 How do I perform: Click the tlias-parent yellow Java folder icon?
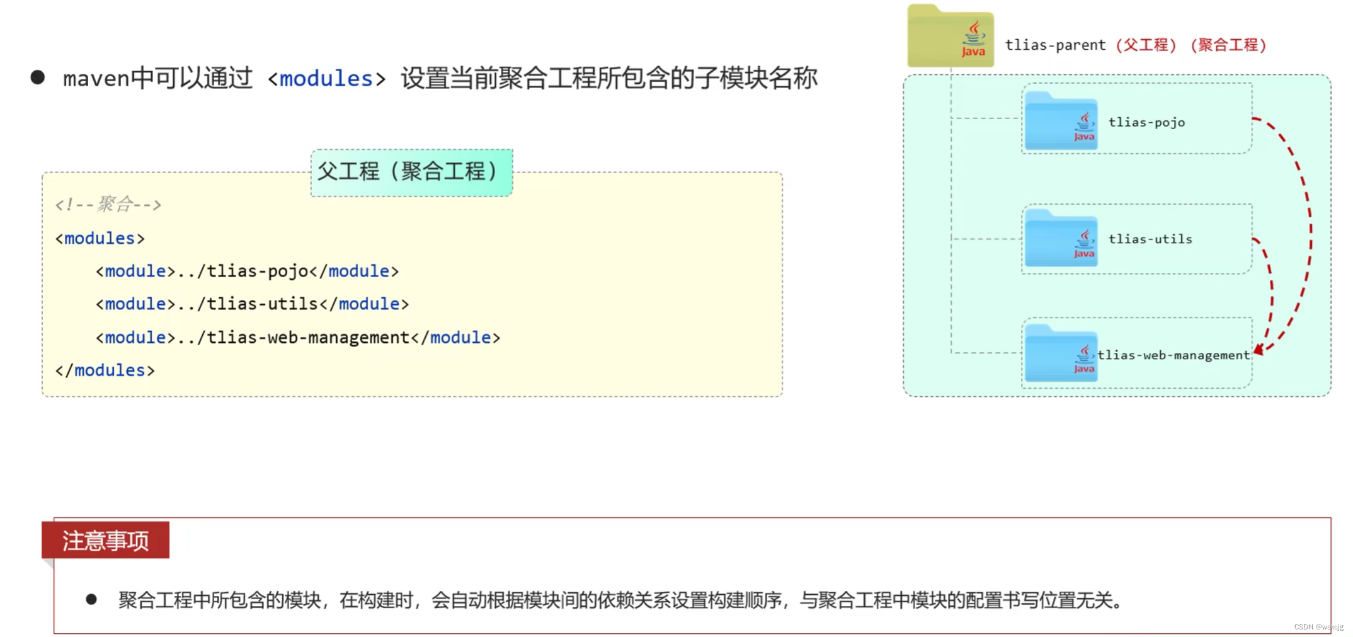(x=950, y=36)
